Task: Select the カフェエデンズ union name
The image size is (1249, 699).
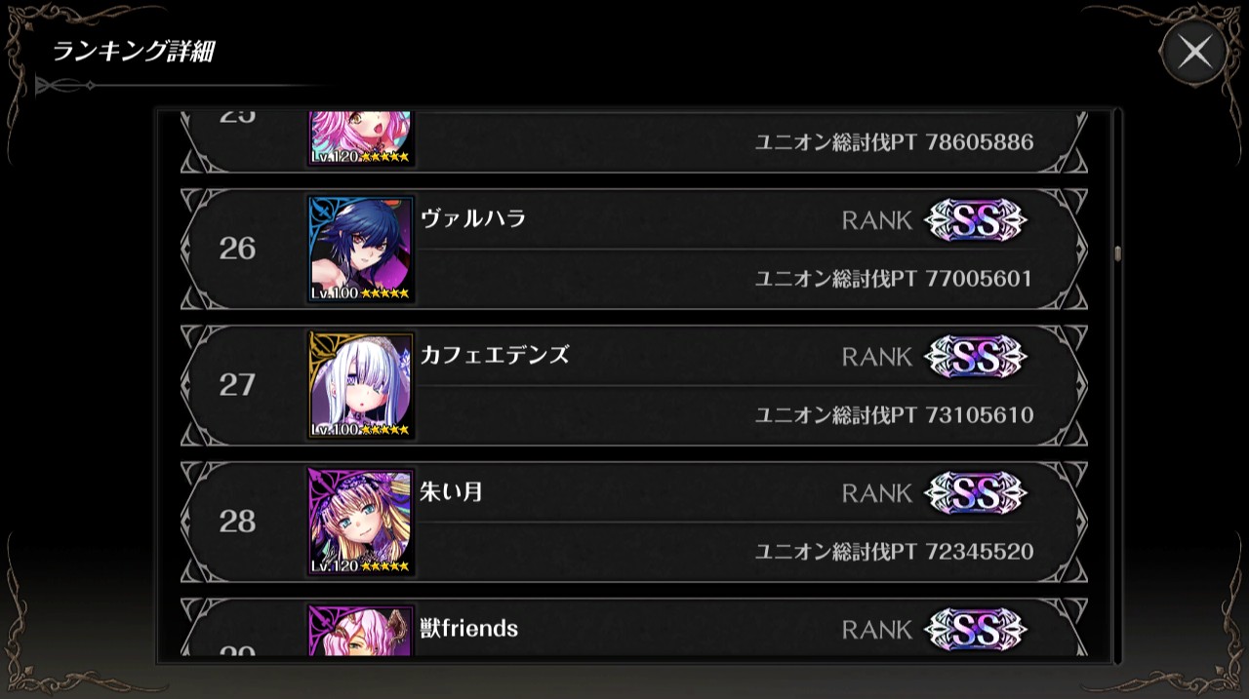Action: pos(495,355)
